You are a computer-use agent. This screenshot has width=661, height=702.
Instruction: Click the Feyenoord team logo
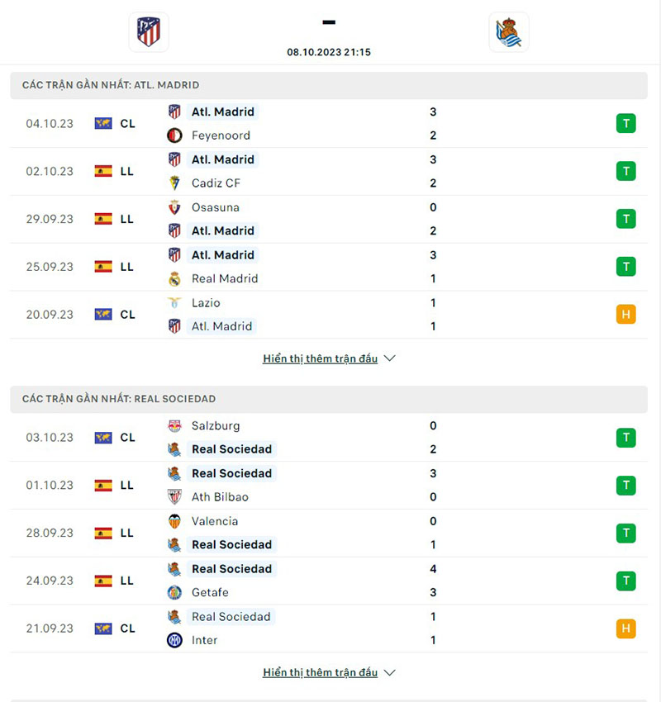[174, 135]
